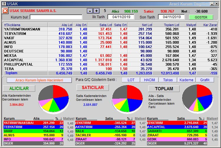Sort by Toplam Lot column header
The image size is (221, 148).
[x=166, y=25]
